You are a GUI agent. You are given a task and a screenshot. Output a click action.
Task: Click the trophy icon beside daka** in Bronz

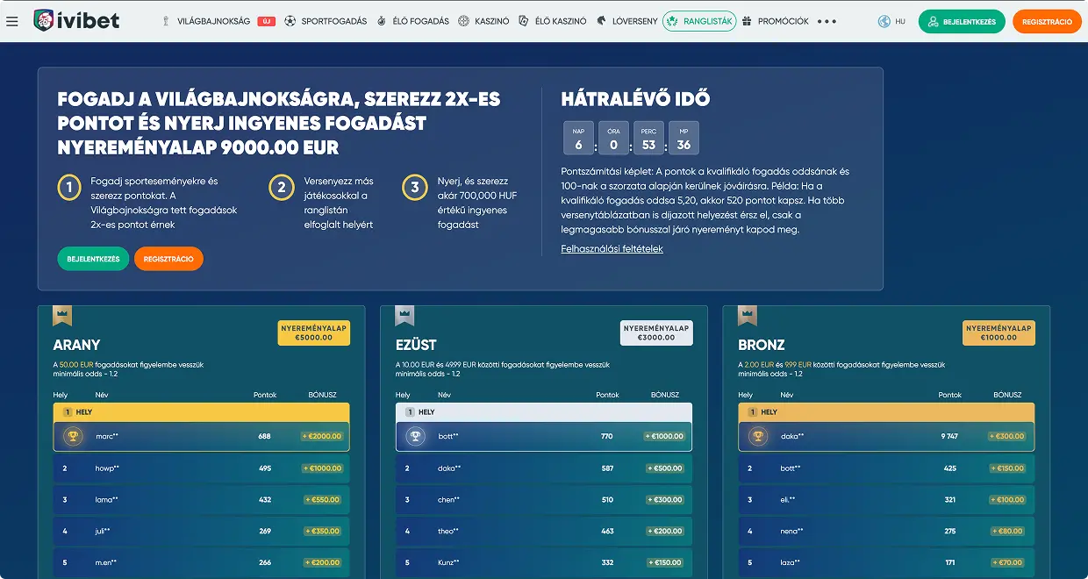point(758,436)
